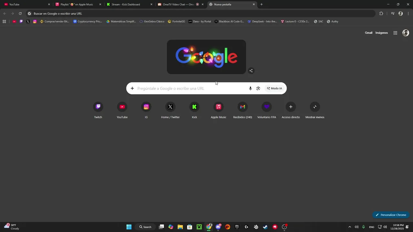Reload the page

point(20,14)
